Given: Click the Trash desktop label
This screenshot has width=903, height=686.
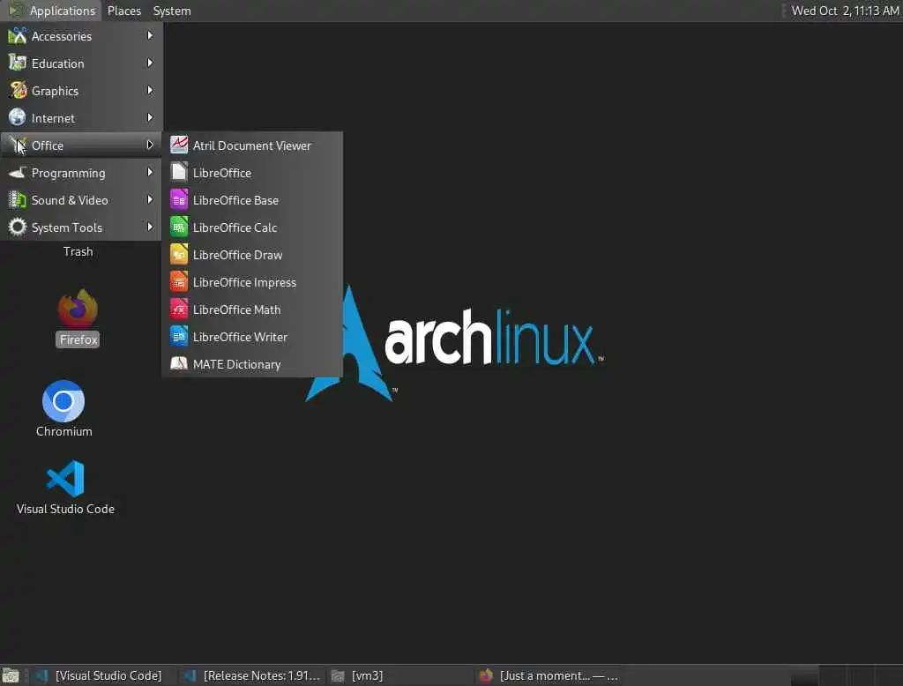Looking at the screenshot, I should (x=78, y=251).
